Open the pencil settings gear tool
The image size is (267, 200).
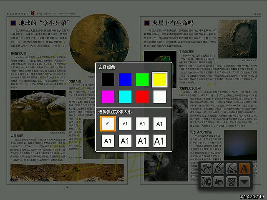(206, 182)
